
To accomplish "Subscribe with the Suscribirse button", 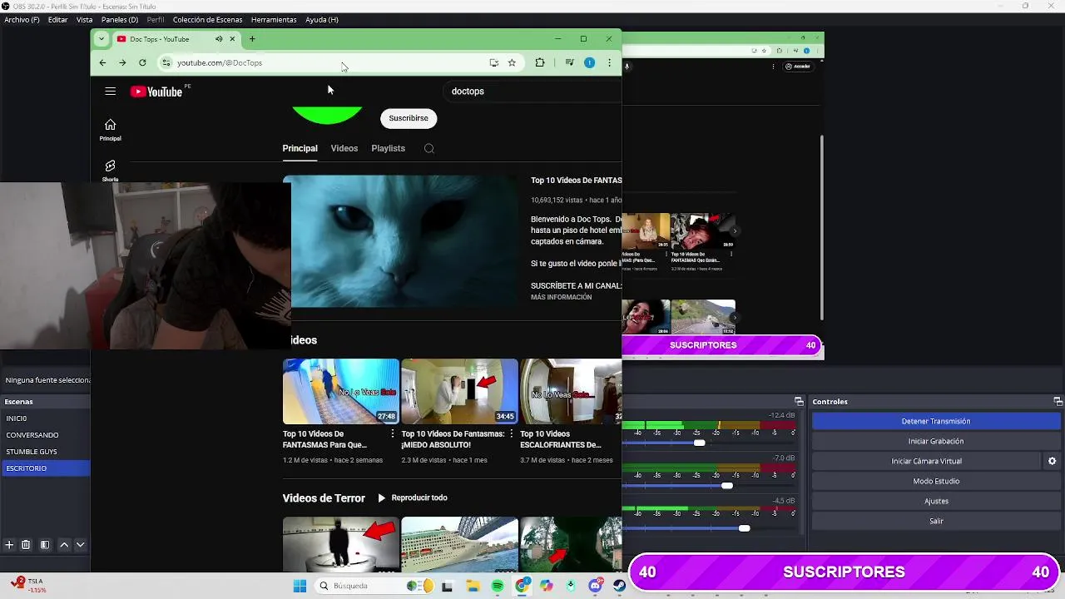I will point(409,118).
